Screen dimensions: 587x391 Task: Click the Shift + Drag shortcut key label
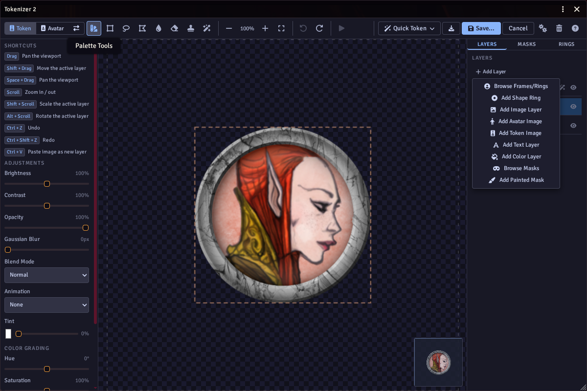click(x=19, y=68)
